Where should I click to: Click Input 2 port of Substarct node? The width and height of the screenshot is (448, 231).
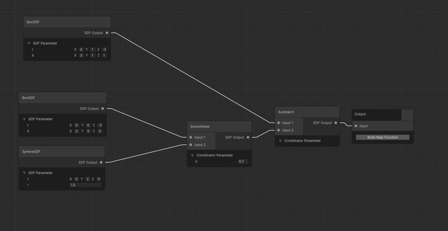click(279, 130)
